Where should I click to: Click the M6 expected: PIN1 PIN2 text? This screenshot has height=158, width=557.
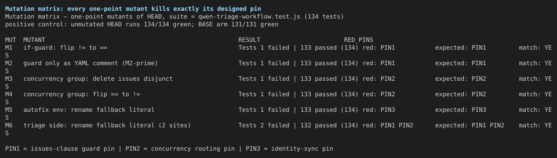[470, 125]
